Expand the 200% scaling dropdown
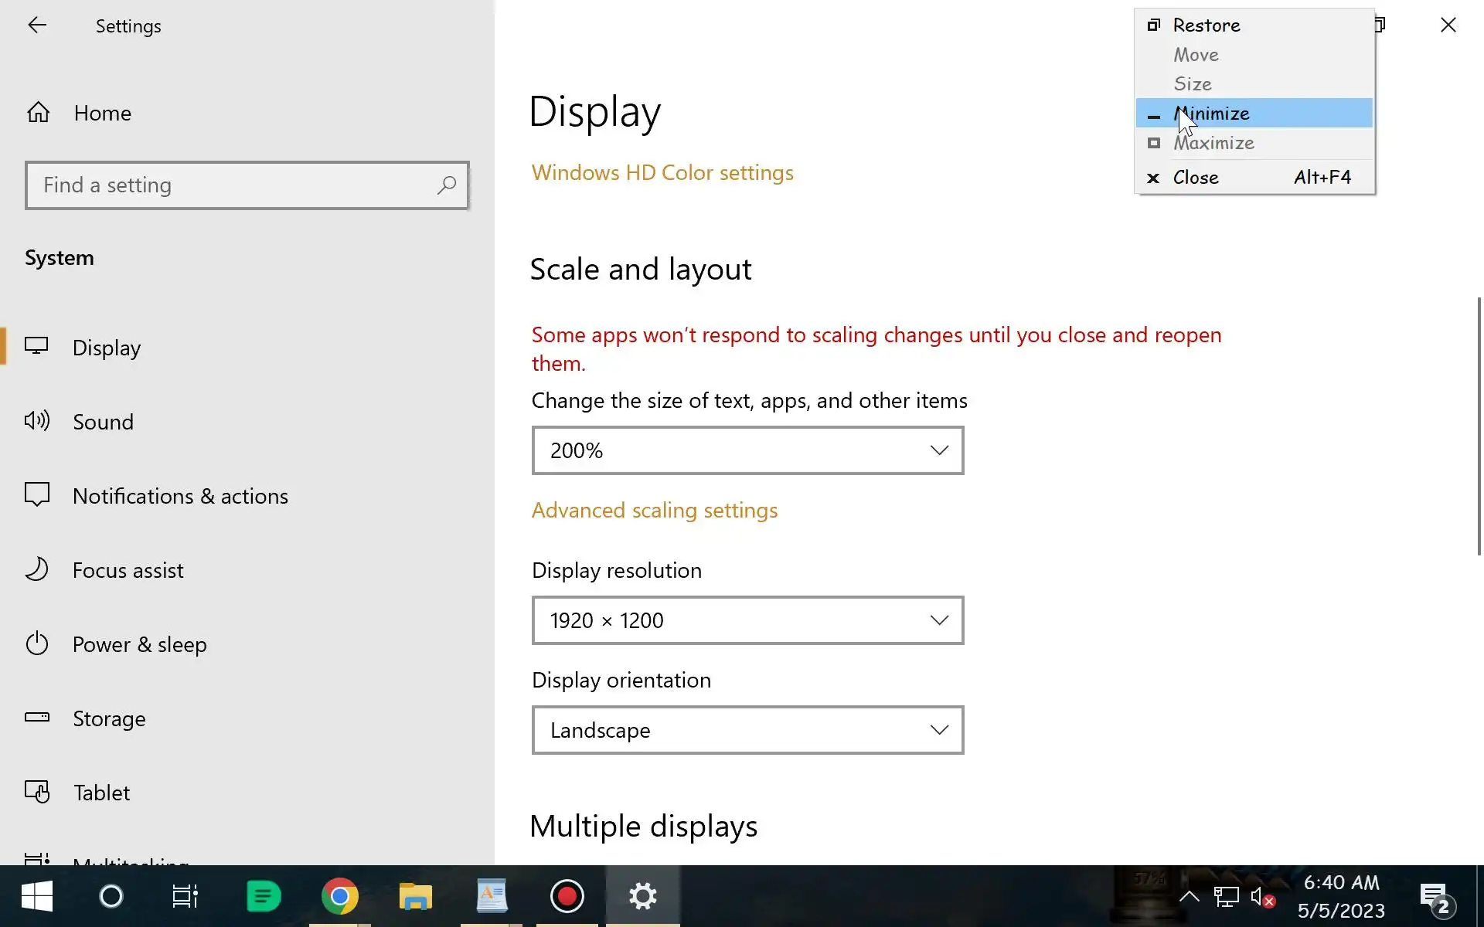1484x927 pixels. point(747,450)
